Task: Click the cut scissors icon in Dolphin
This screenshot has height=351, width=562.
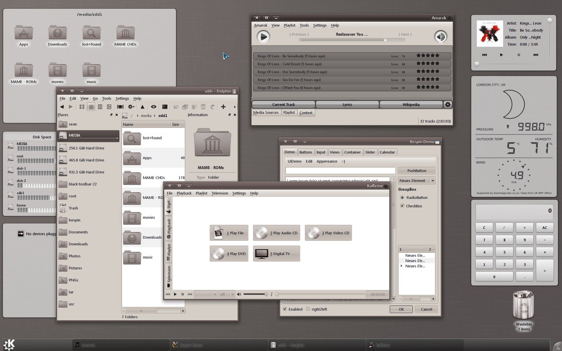Action: (x=176, y=107)
